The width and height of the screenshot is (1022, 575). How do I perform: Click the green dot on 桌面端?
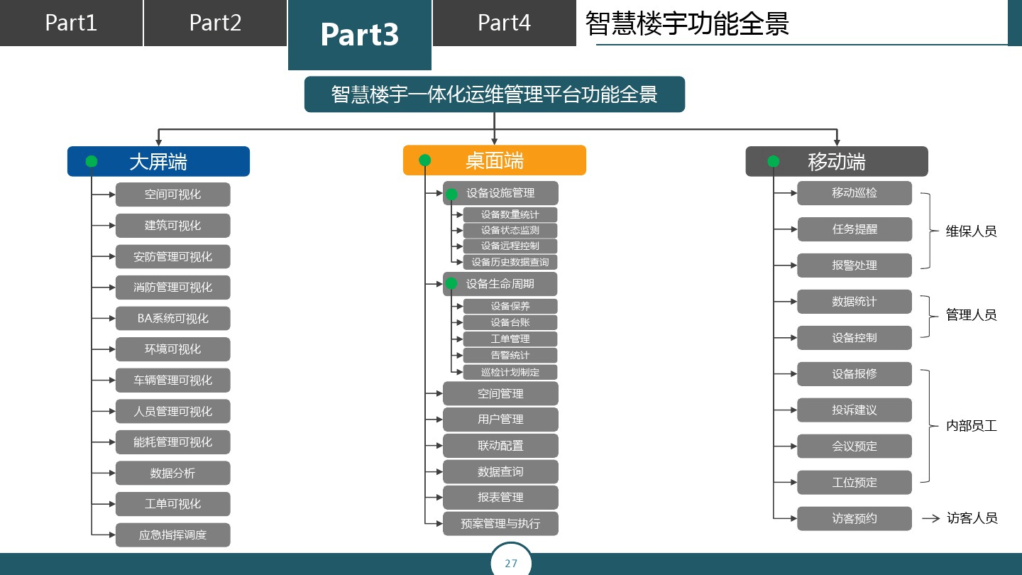tap(425, 160)
